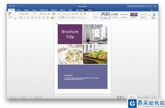
Task: Click the English (US) language indicator
Action: [38, 97]
